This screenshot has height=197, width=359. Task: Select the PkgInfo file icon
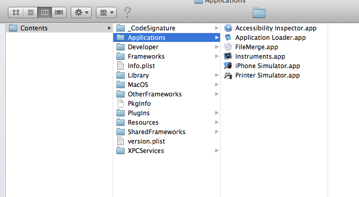[x=121, y=103]
